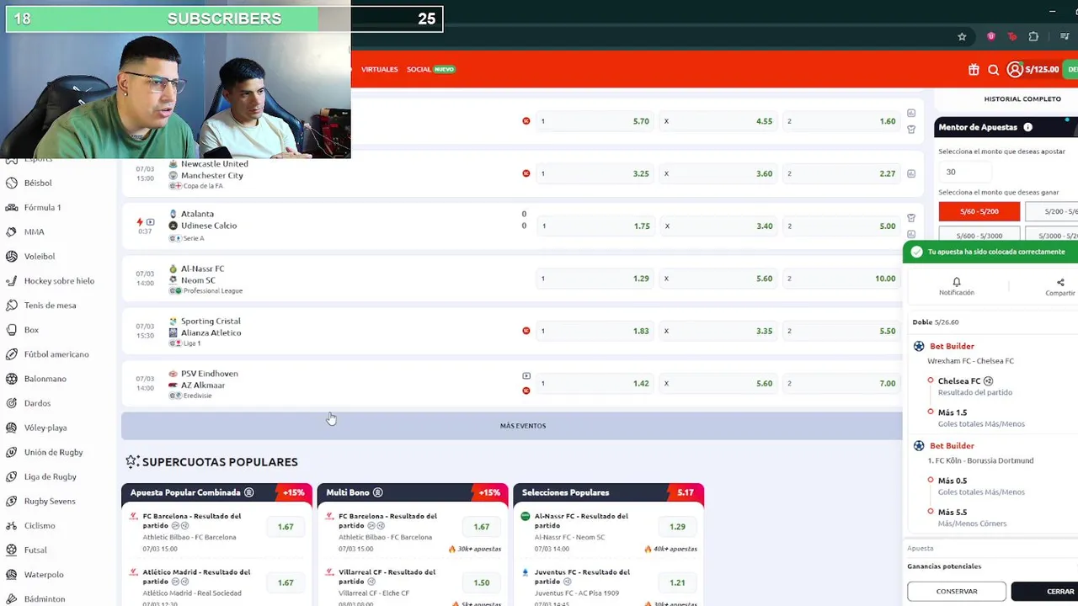Select away win odds 2.27 Manchester City

(841, 173)
